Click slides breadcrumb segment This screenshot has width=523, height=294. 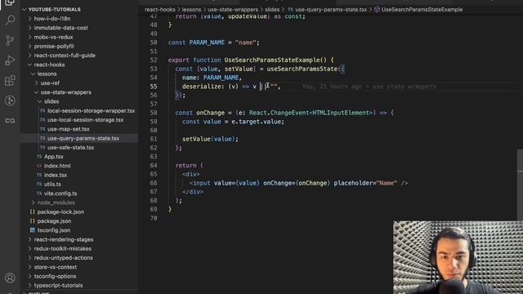[x=272, y=10]
